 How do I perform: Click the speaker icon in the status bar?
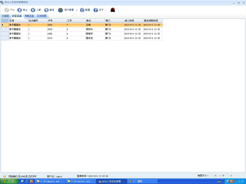click(x=5, y=176)
